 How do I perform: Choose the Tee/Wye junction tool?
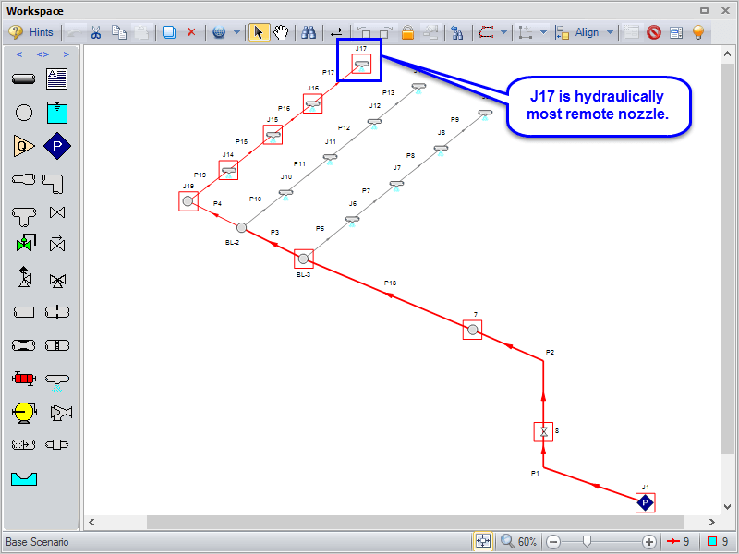[x=24, y=212]
